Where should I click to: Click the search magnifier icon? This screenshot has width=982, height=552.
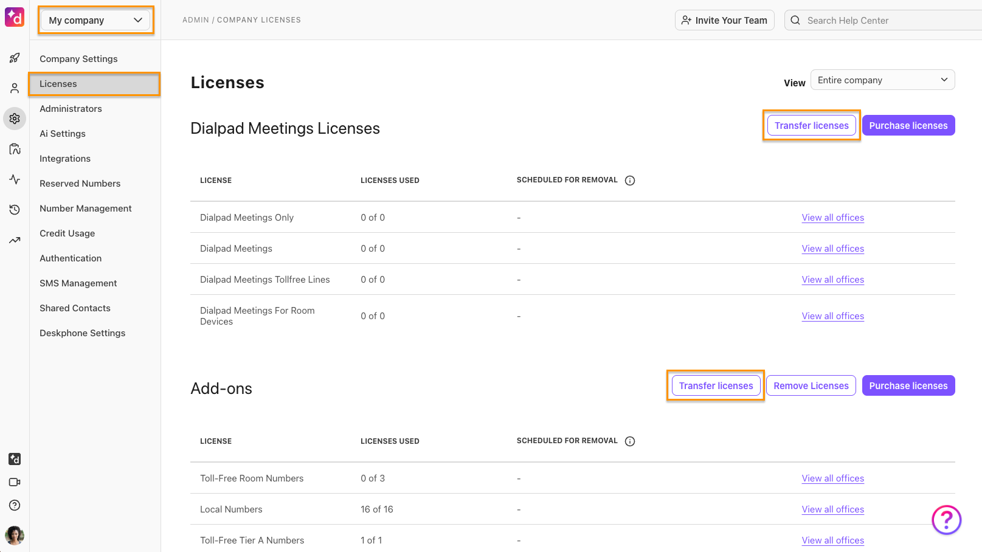click(x=795, y=20)
